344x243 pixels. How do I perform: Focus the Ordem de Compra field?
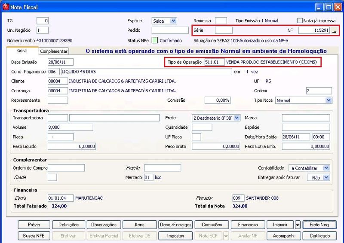click(x=66, y=168)
